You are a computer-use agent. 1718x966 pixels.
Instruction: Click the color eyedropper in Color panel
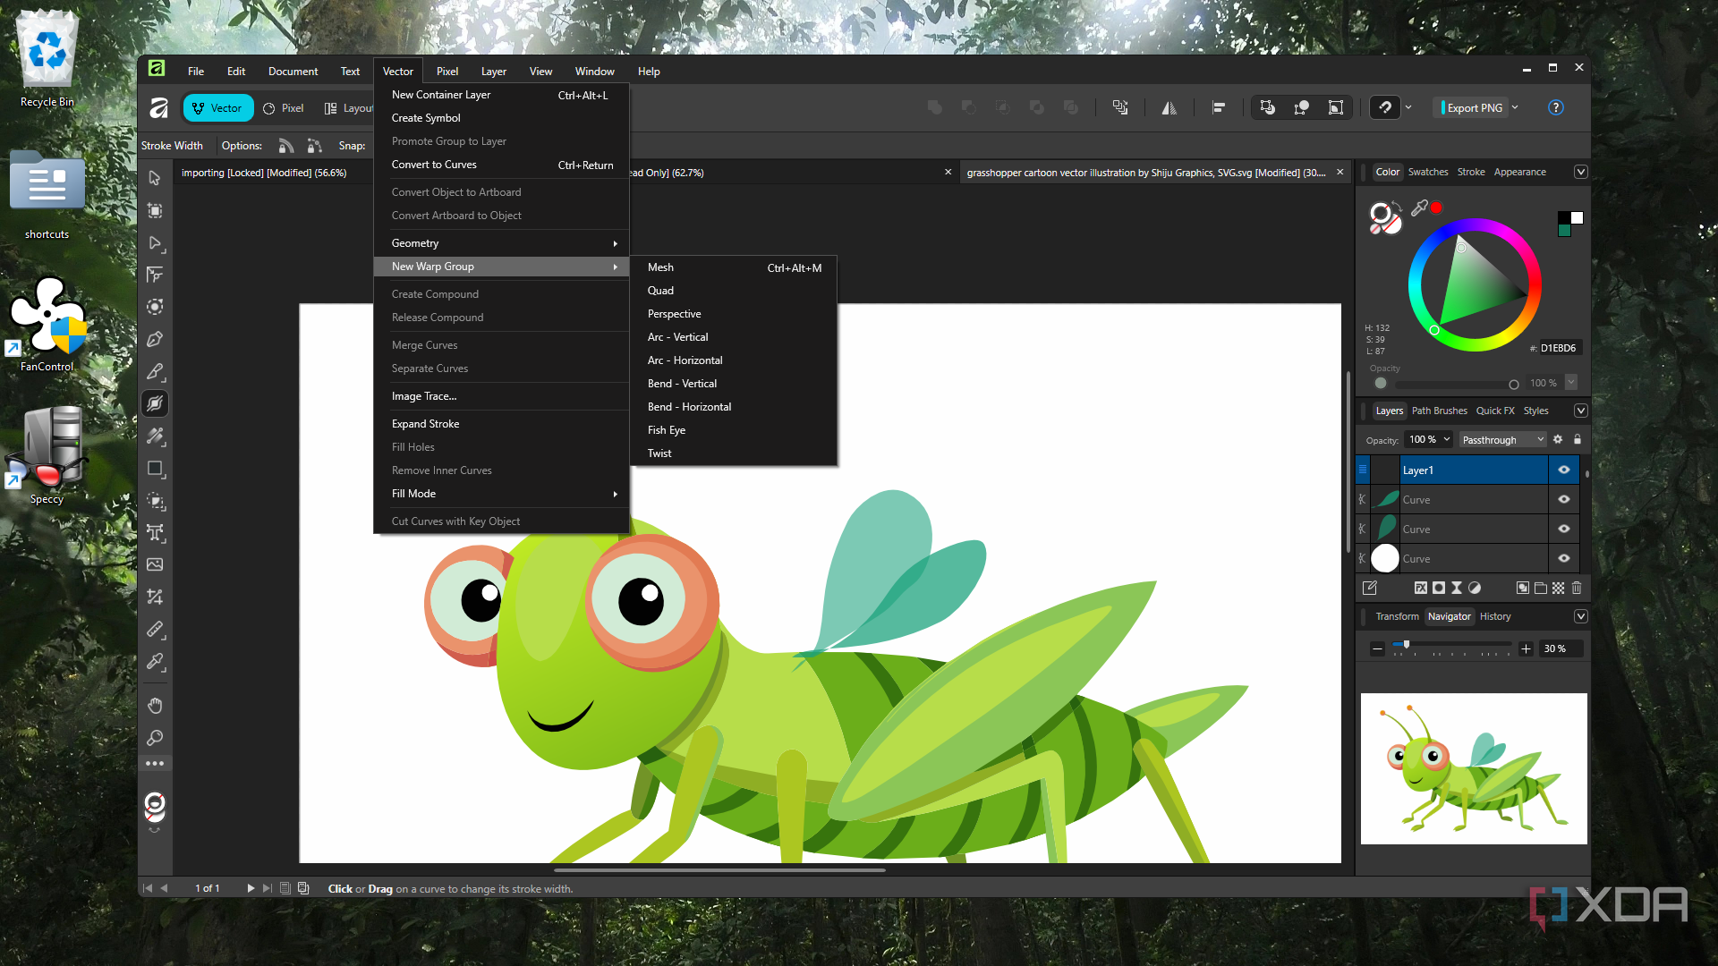pos(1419,208)
